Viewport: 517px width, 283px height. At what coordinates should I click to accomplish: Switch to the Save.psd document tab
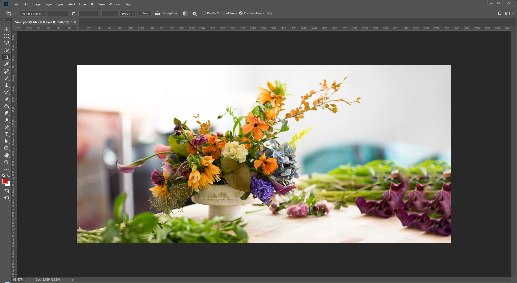point(43,22)
